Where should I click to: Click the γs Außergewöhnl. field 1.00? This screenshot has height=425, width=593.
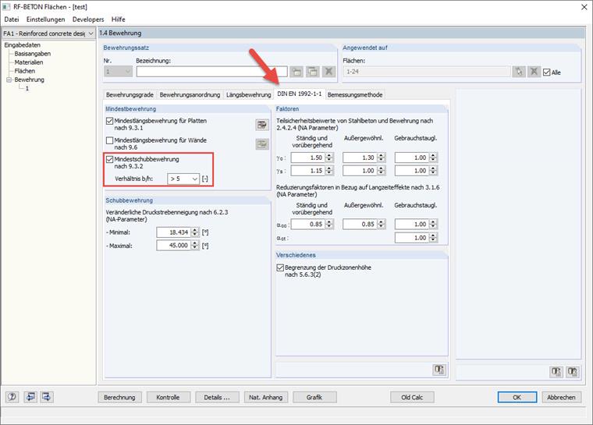[x=360, y=171]
